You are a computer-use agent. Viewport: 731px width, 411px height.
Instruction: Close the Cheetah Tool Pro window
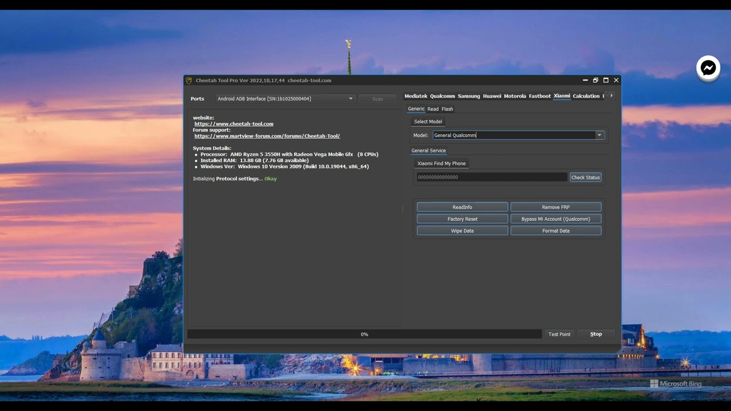(616, 80)
